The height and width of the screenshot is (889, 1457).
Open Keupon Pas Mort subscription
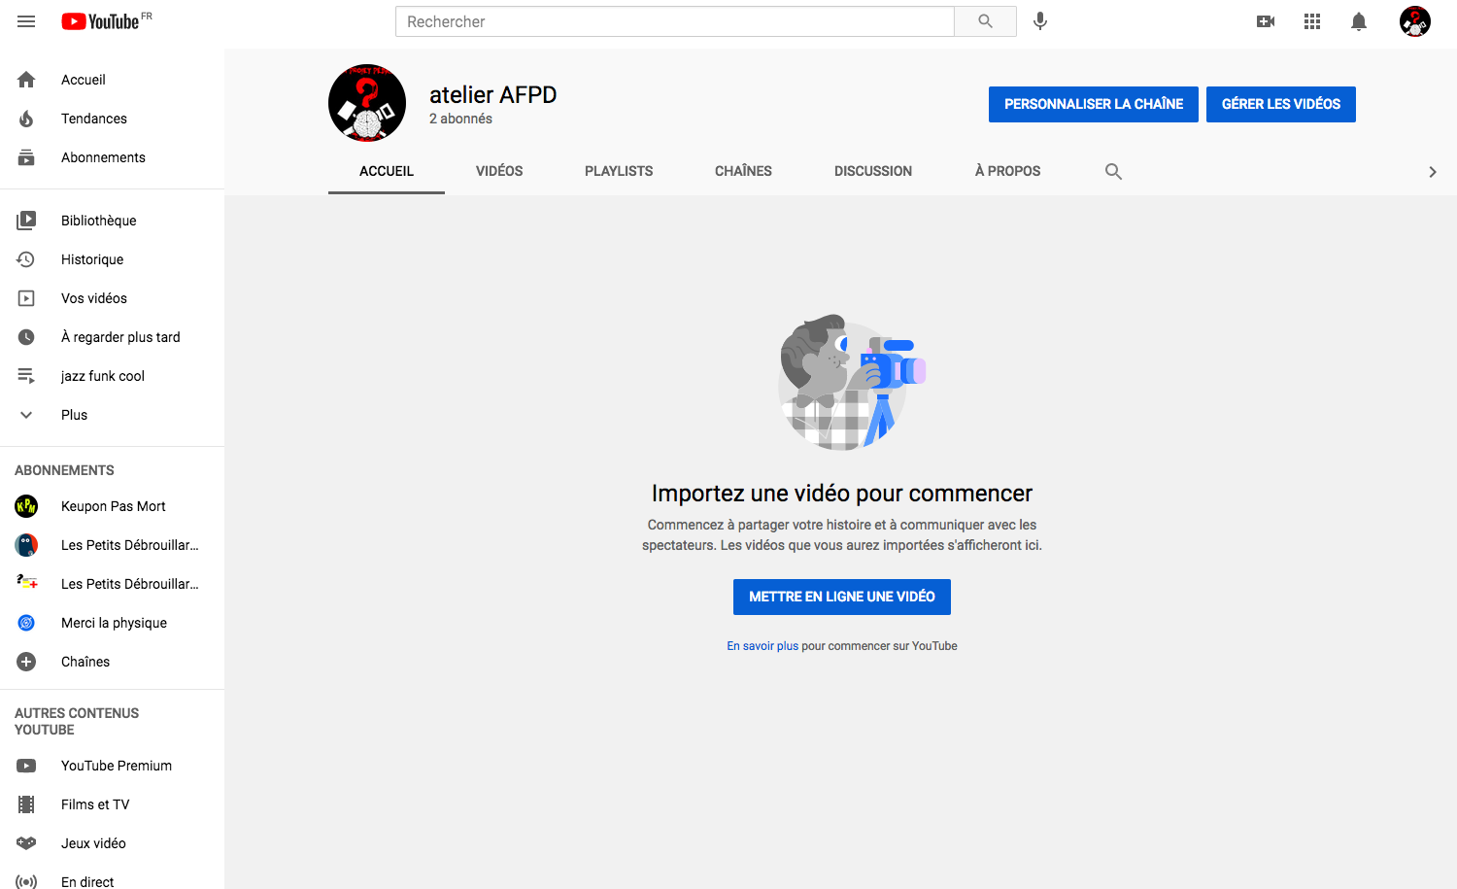(x=113, y=506)
